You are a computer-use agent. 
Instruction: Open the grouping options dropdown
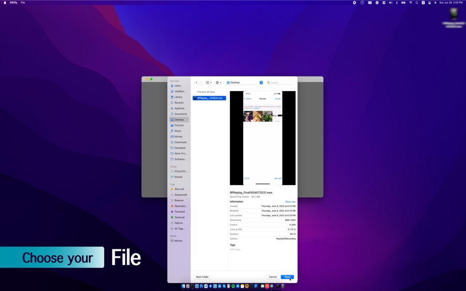[218, 83]
